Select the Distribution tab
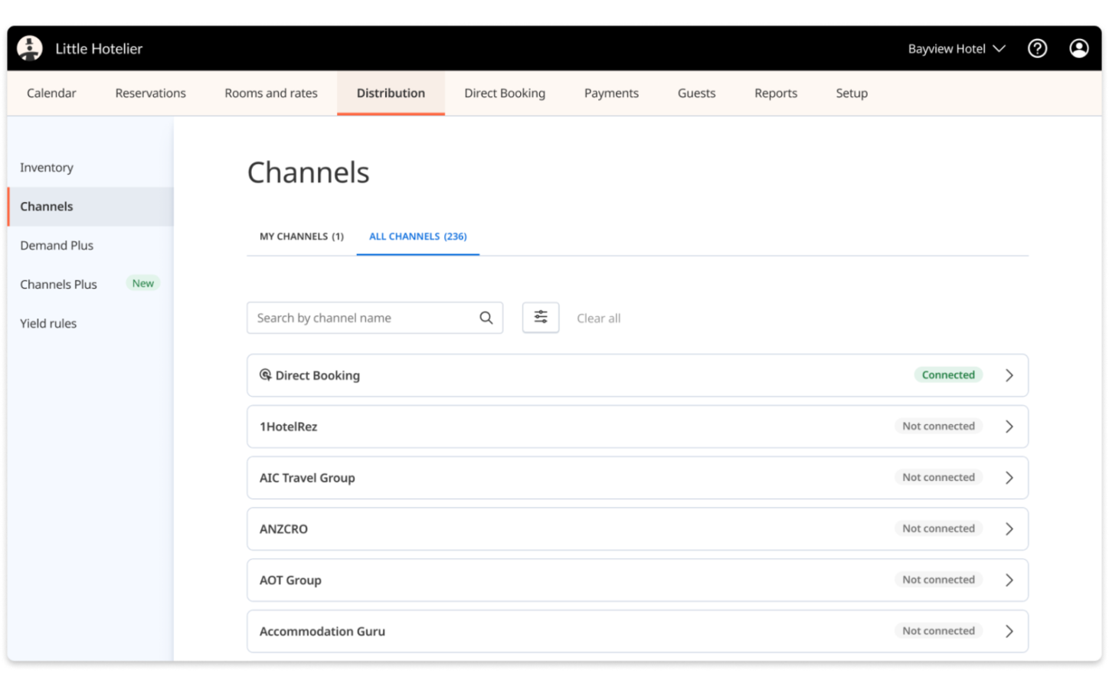Image resolution: width=1109 pixels, height=693 pixels. pos(391,93)
